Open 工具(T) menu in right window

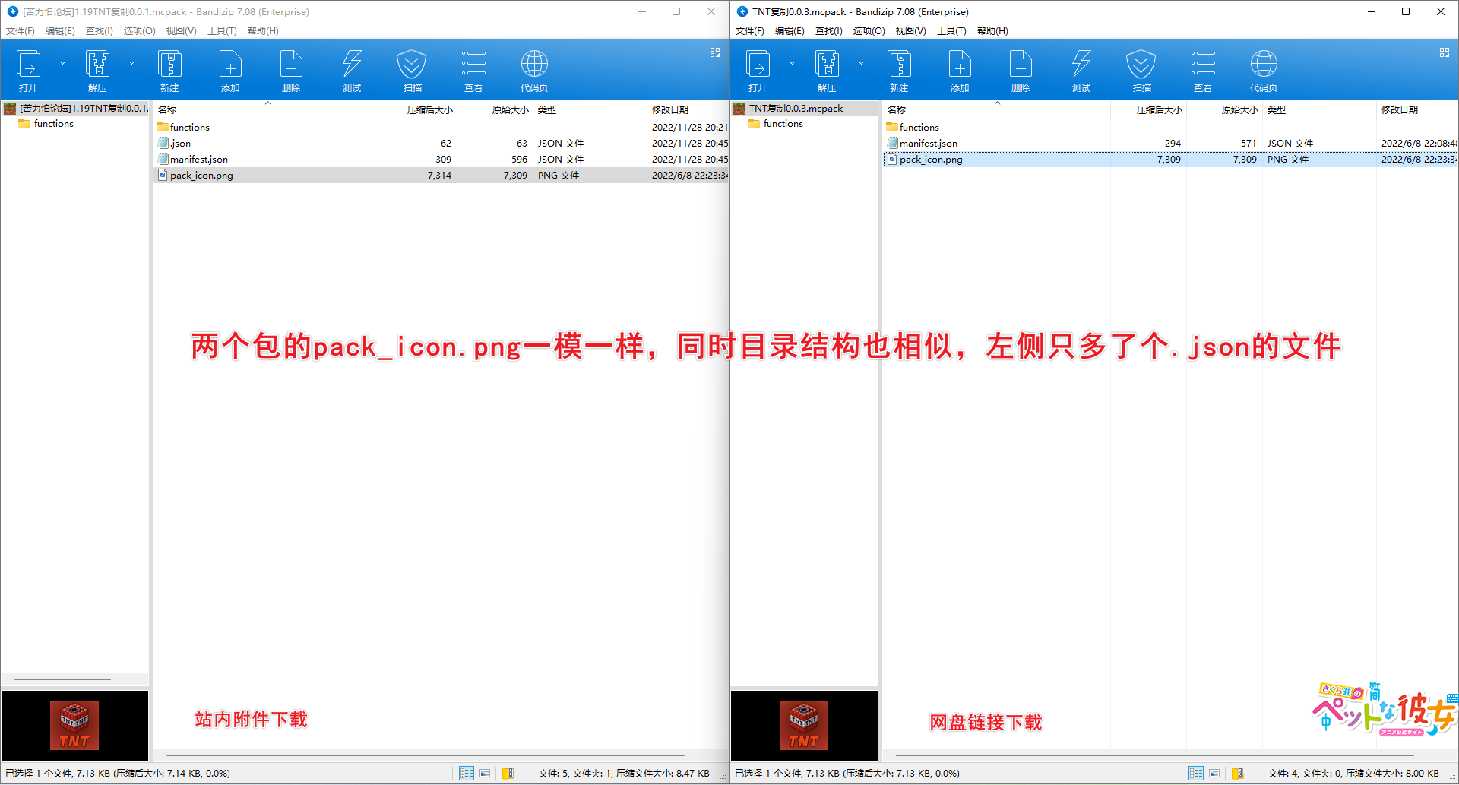[x=951, y=31]
